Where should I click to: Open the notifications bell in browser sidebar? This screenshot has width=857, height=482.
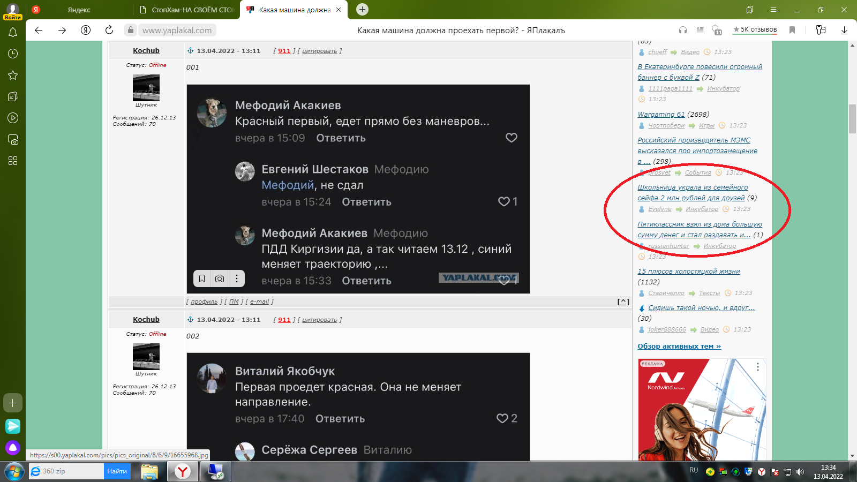(x=13, y=32)
